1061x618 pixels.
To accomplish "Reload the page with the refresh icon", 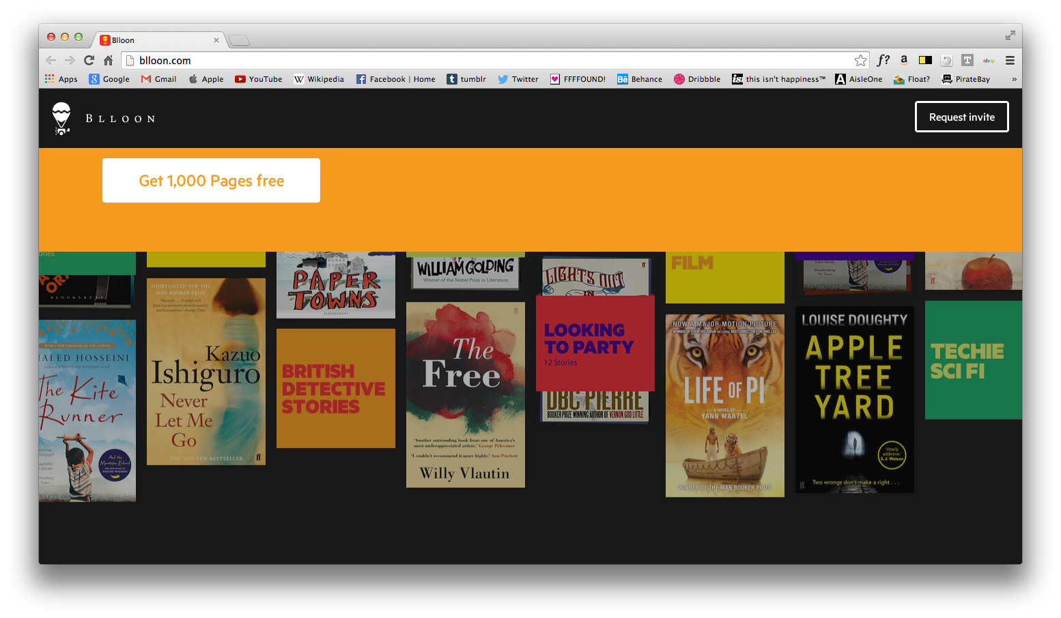I will [89, 61].
